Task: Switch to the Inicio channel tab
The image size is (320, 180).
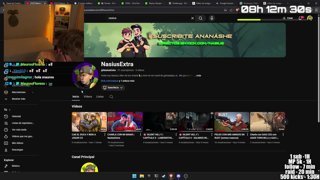Action: (76, 96)
